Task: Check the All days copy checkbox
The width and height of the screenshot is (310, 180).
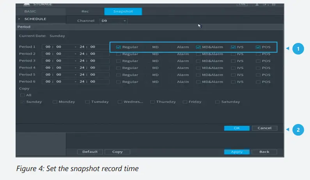Action: pyautogui.click(x=22, y=95)
